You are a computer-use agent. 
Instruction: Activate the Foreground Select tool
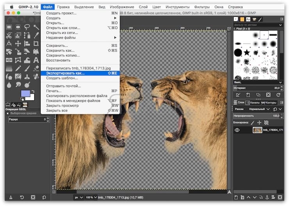18,35
